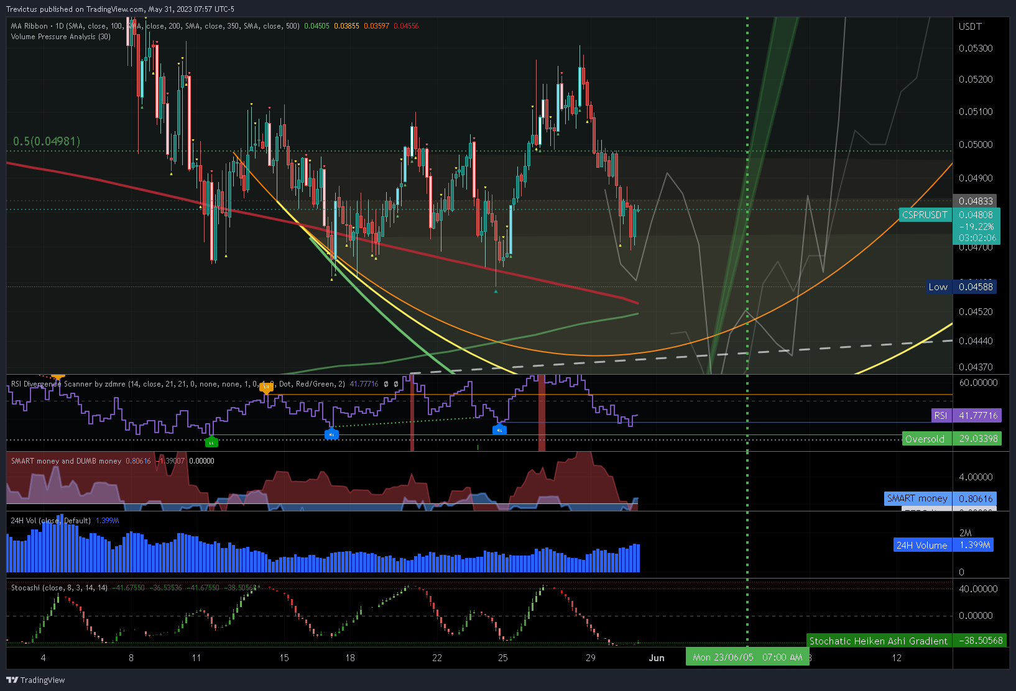Image resolution: width=1016 pixels, height=691 pixels.
Task: Select Volume Pressure Analysis (30) legend
Action: click(61, 37)
